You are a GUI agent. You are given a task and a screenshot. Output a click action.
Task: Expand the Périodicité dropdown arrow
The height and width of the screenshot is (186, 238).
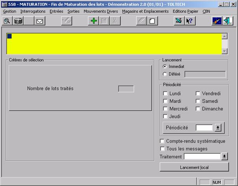[x=218, y=128]
